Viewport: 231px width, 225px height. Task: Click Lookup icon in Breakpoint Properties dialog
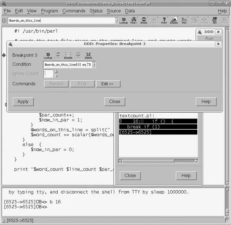[48, 55]
